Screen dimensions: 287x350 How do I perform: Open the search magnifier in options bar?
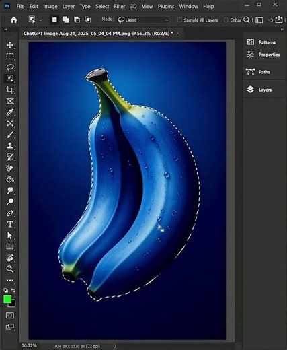tap(247, 20)
